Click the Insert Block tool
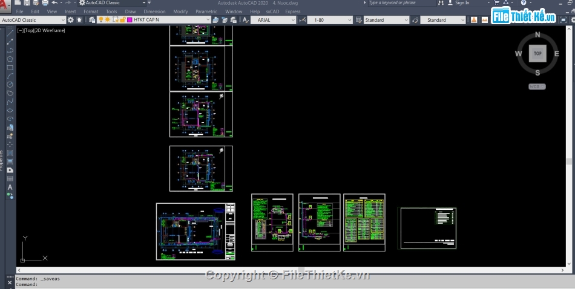 10,128
